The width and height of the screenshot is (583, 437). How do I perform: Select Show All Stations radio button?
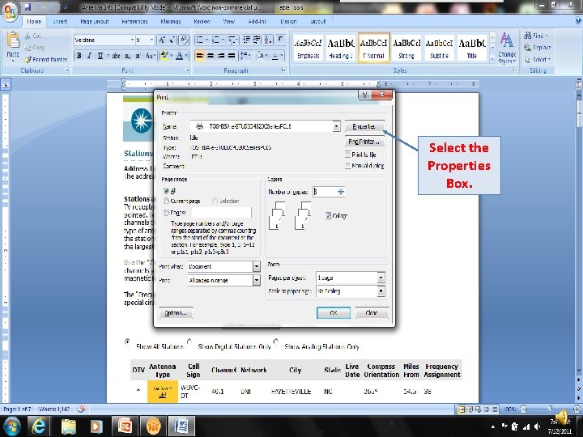(x=128, y=342)
